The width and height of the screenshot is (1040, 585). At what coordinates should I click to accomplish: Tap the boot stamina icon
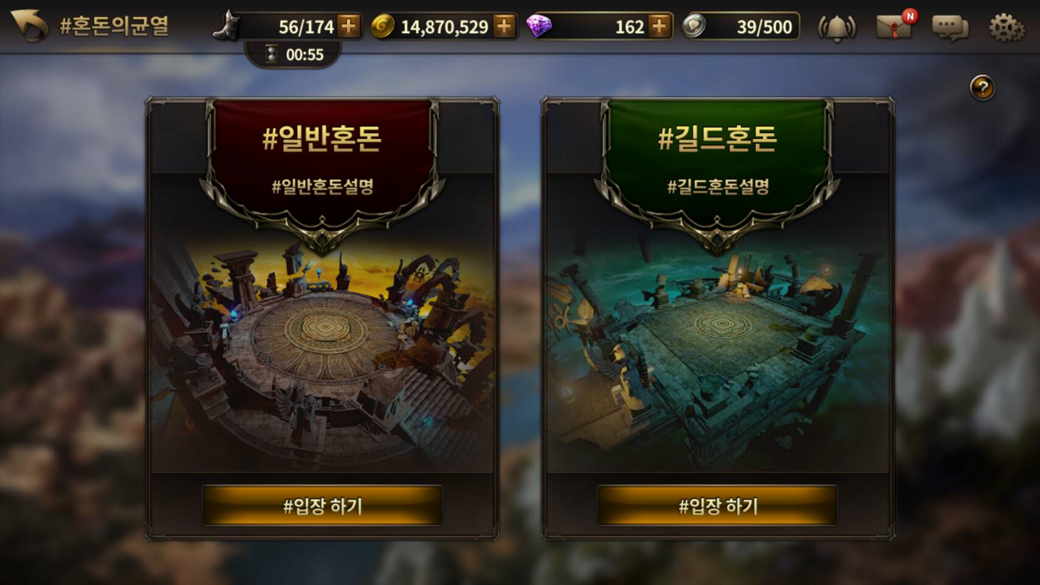pyautogui.click(x=227, y=25)
